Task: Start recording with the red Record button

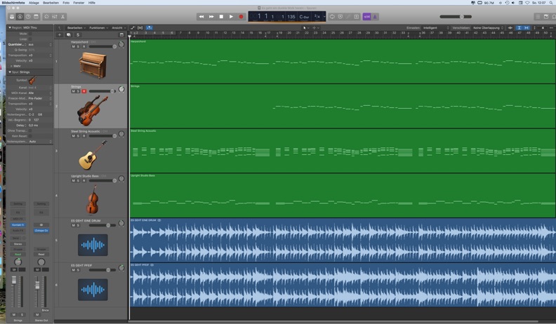Action: (x=241, y=17)
